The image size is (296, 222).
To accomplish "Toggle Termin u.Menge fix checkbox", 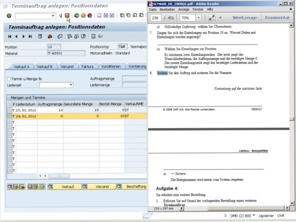I will (x=9, y=79).
